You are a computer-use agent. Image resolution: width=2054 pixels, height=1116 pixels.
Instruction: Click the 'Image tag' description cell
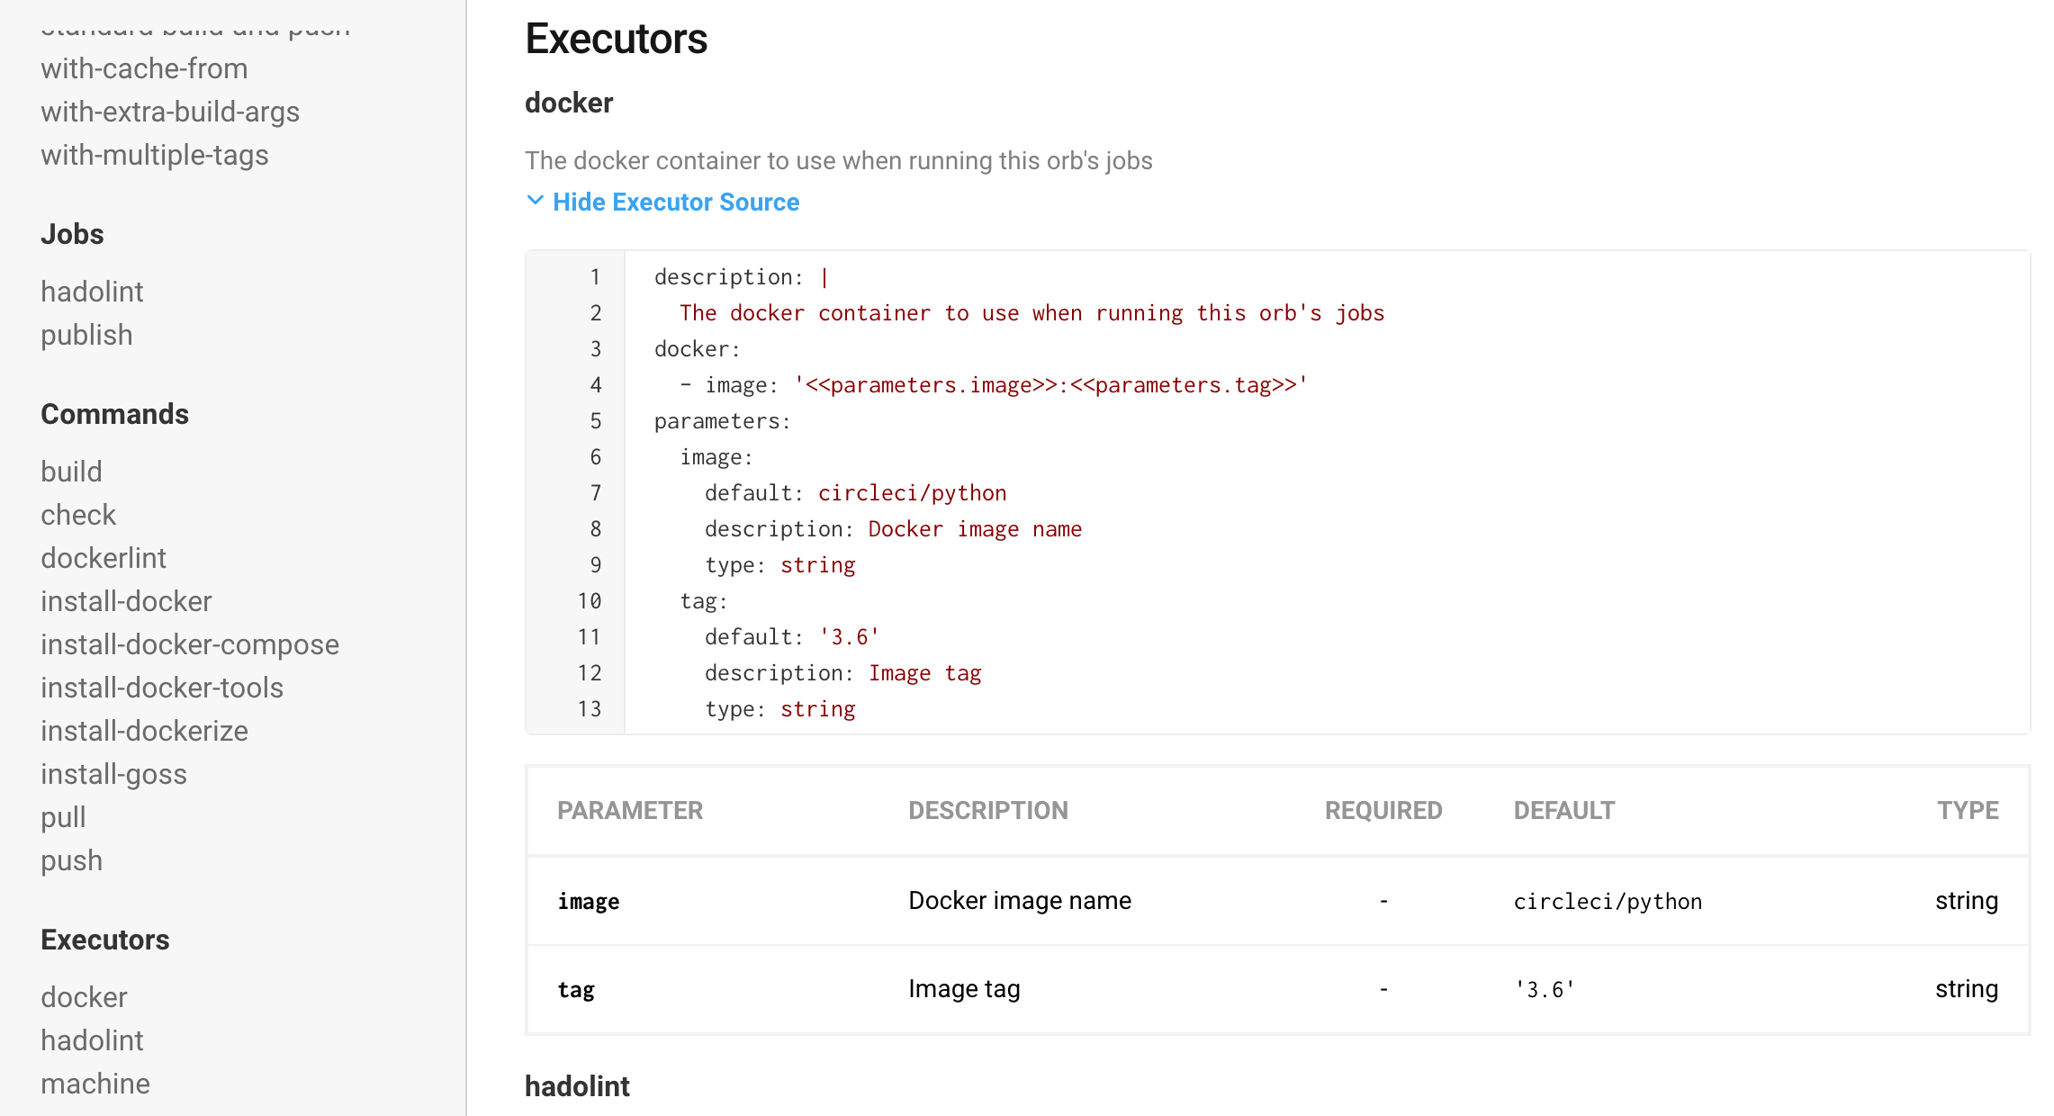tap(964, 988)
